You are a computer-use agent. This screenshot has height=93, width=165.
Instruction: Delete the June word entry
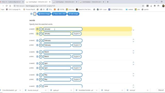click(37, 86)
